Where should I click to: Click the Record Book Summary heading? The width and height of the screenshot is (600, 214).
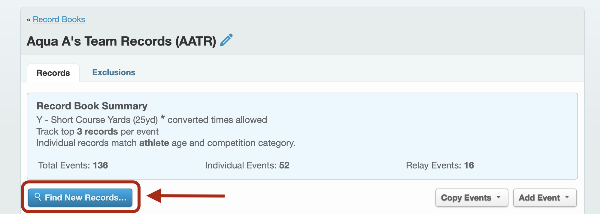(x=92, y=106)
